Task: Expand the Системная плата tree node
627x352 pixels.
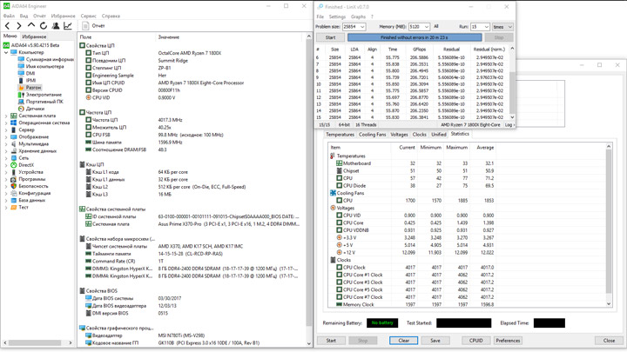Action: [x=6, y=116]
